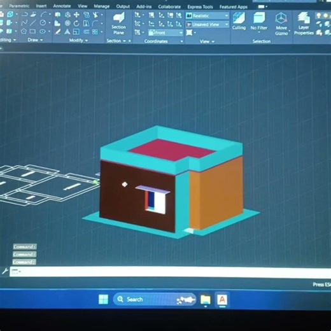Image resolution: width=331 pixels, height=331 pixels.
Task: Click the AutoCAD taskbar icon
Action: pos(222,300)
